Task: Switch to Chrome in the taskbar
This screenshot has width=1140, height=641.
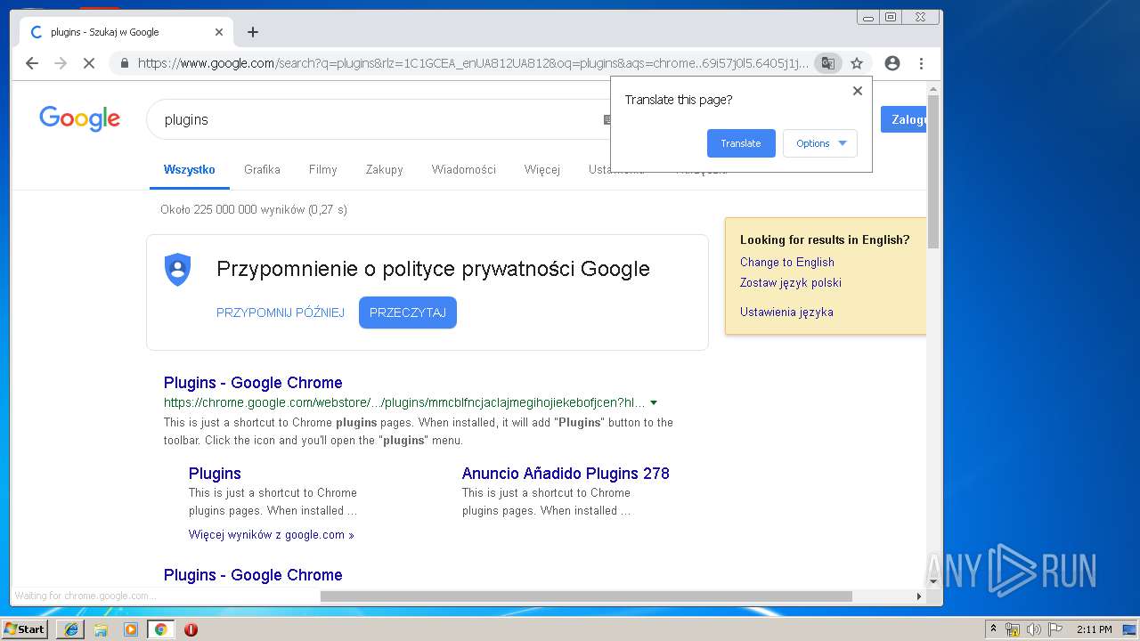Action: pyautogui.click(x=160, y=629)
